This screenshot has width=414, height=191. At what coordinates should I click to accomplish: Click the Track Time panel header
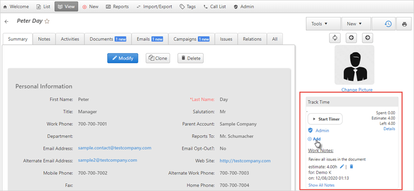pyautogui.click(x=352, y=102)
